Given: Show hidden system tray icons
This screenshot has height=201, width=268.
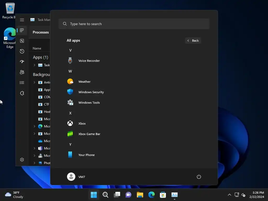Looking at the screenshot, I should point(230,195).
